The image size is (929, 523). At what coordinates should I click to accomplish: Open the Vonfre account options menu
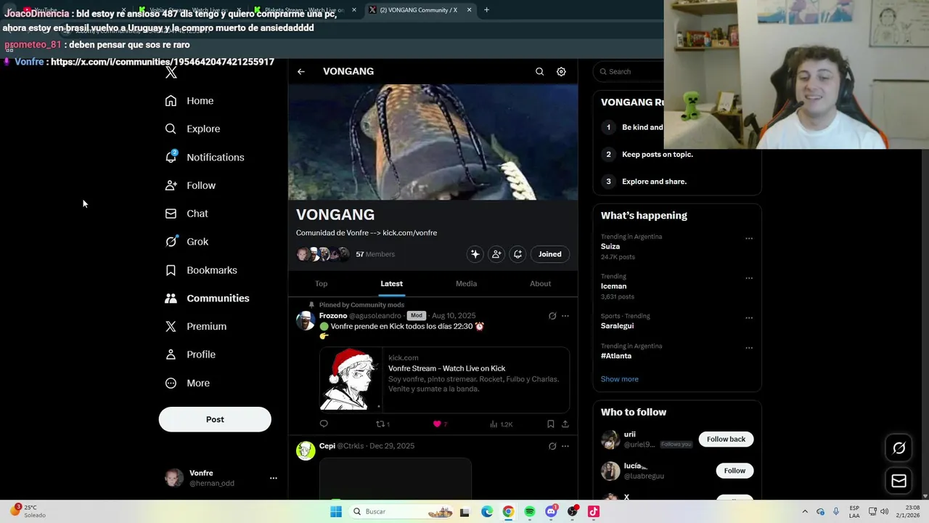[274, 478]
